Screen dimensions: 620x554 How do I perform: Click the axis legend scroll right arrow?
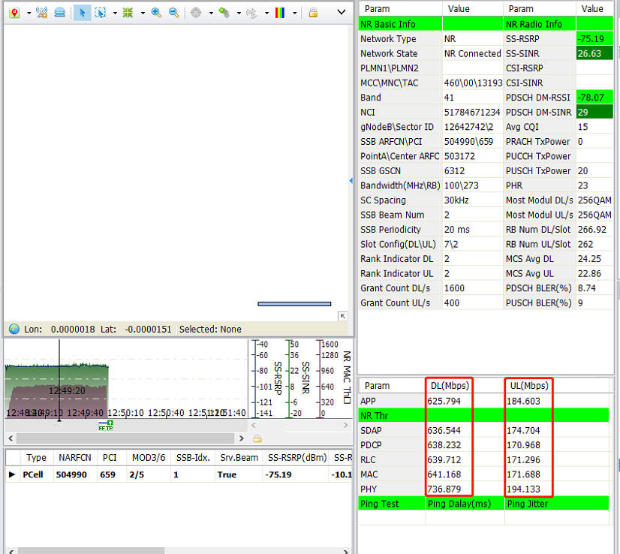pos(346,426)
